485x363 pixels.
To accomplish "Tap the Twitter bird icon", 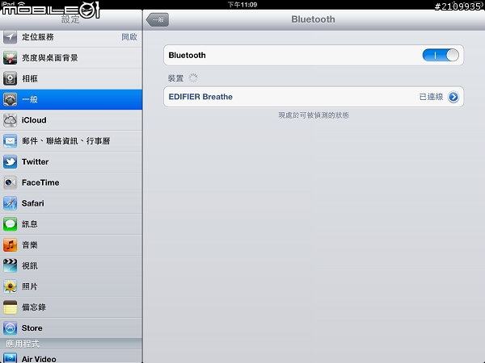I will tap(11, 161).
